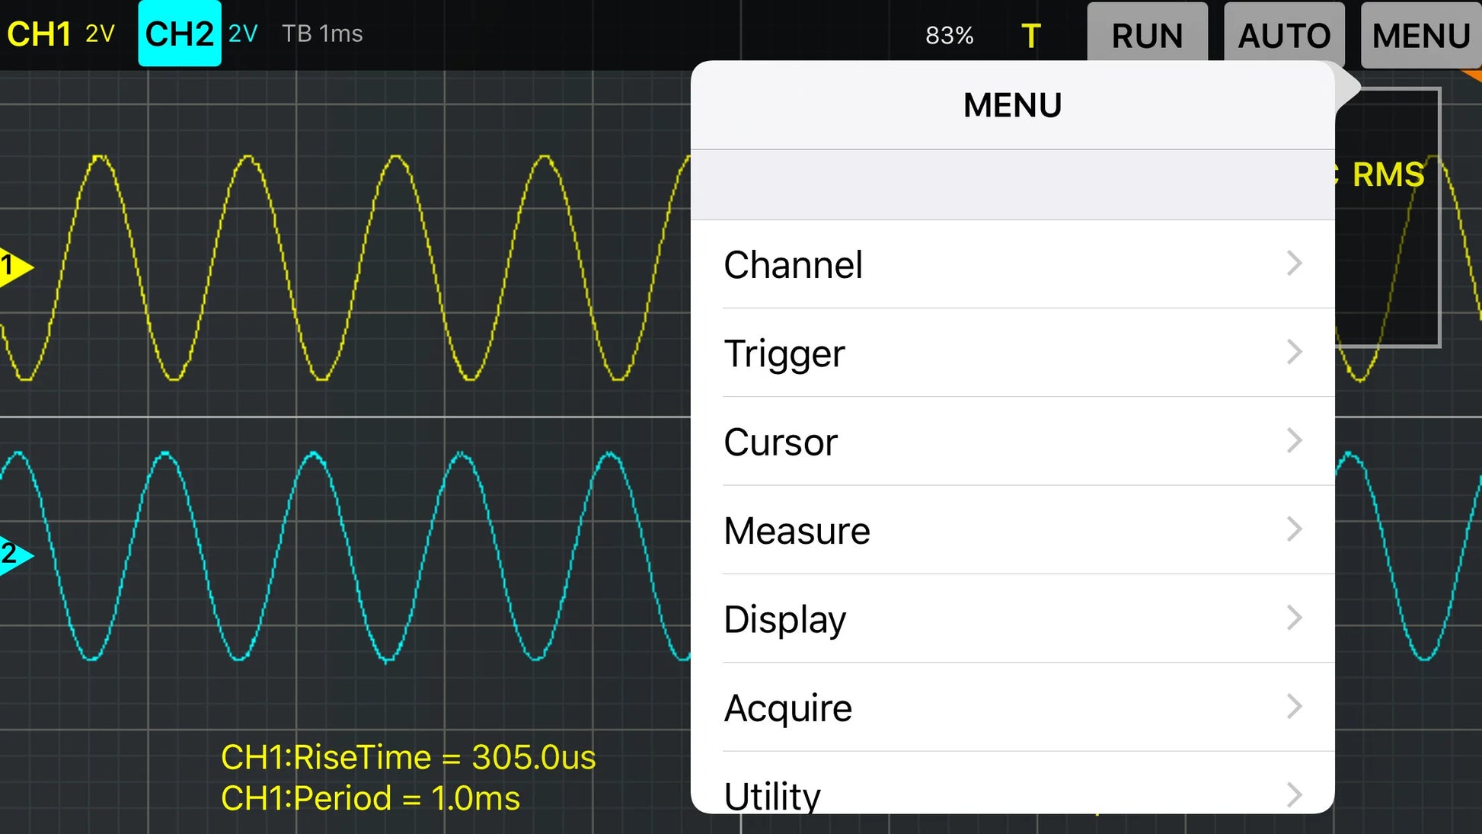This screenshot has width=1482, height=834.
Task: Tap the 83% battery indicator
Action: coord(949,36)
